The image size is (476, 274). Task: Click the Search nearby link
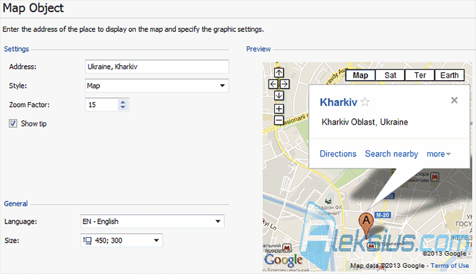(x=391, y=154)
